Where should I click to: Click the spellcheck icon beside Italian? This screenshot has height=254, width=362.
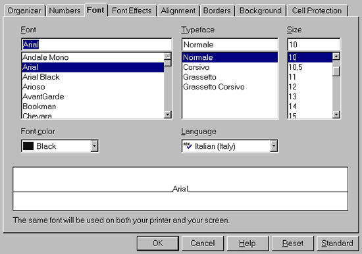click(x=188, y=145)
